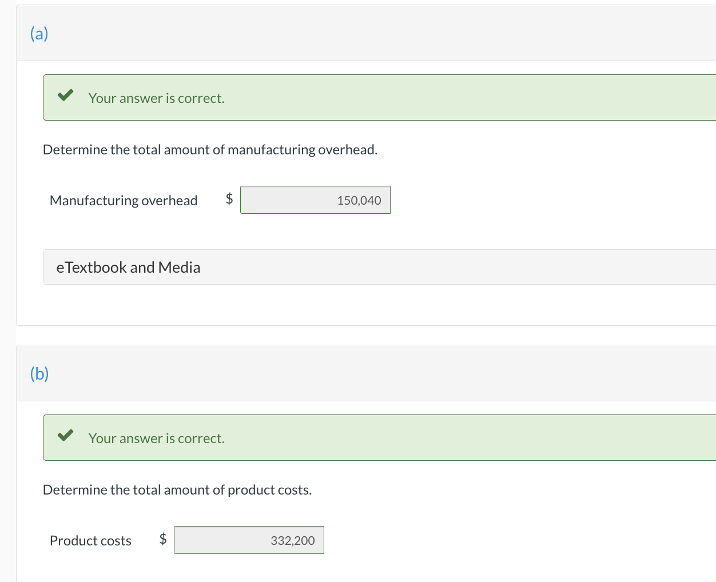Click the green checkmark in part (b)
Viewport: 716px width, 582px height.
point(66,435)
